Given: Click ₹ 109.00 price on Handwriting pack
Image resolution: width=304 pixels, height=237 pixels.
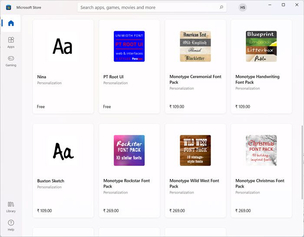Looking at the screenshot, I should pos(242,107).
